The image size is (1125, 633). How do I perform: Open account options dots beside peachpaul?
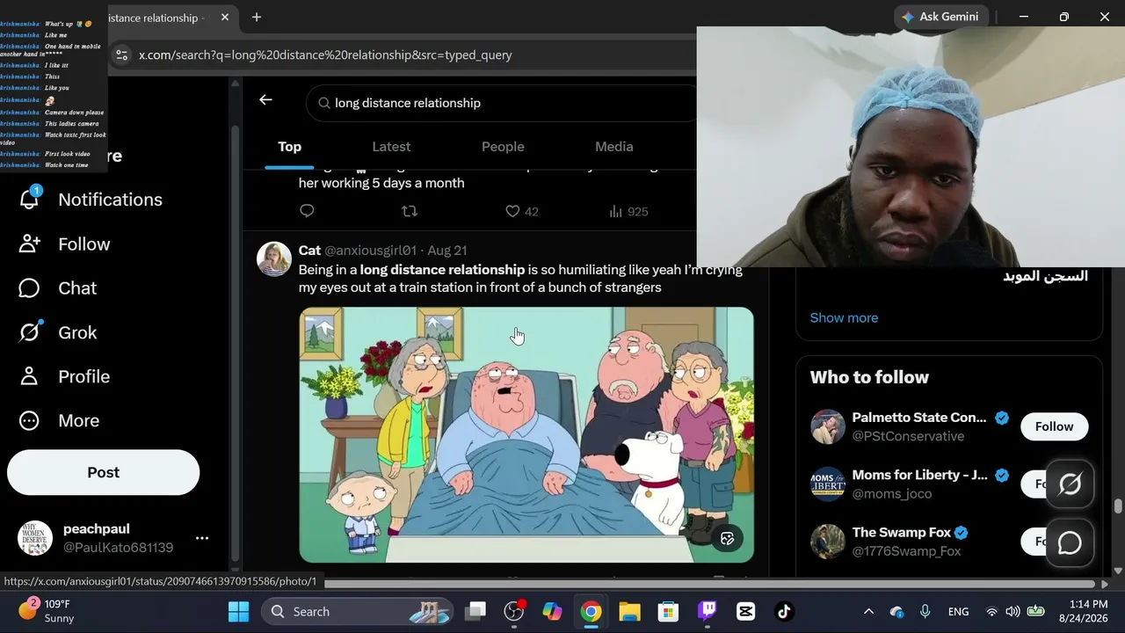pos(202,538)
